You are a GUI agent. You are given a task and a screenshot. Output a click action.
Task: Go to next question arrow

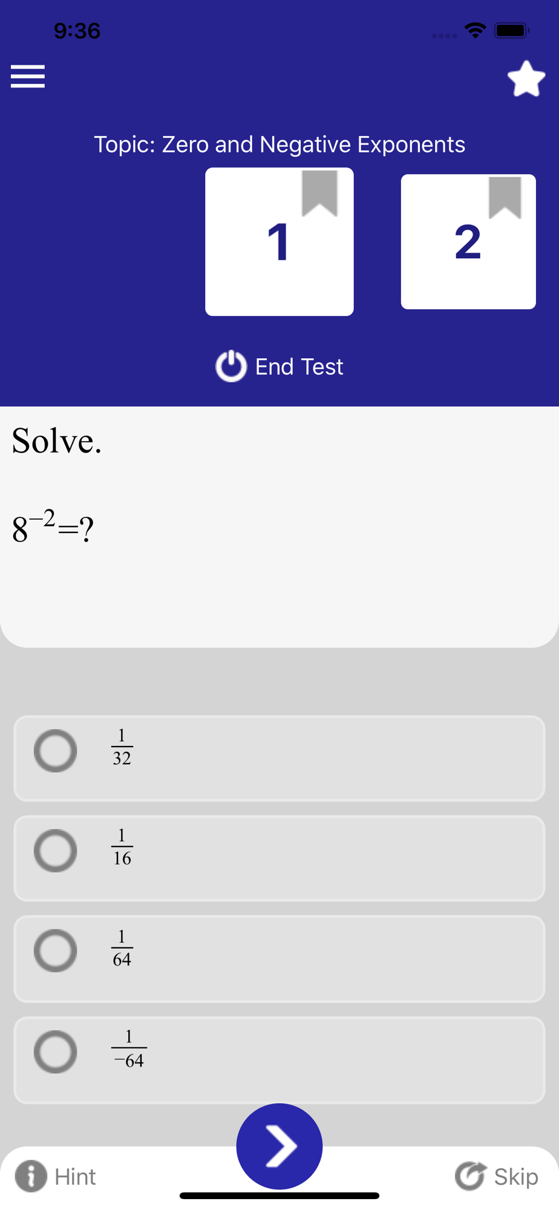coord(279,1146)
